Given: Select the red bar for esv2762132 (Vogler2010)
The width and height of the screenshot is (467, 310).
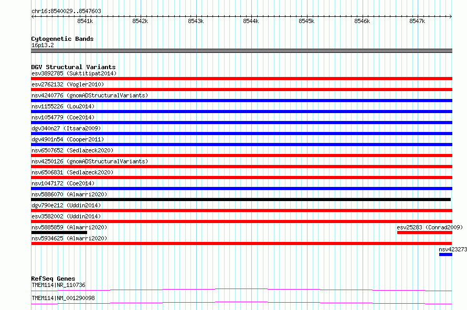Looking at the screenshot, I should click(241, 90).
